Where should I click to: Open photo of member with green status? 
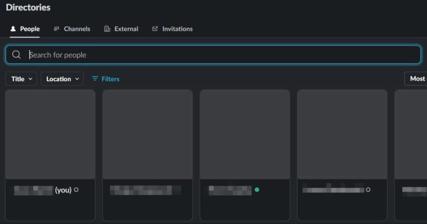(x=245, y=134)
